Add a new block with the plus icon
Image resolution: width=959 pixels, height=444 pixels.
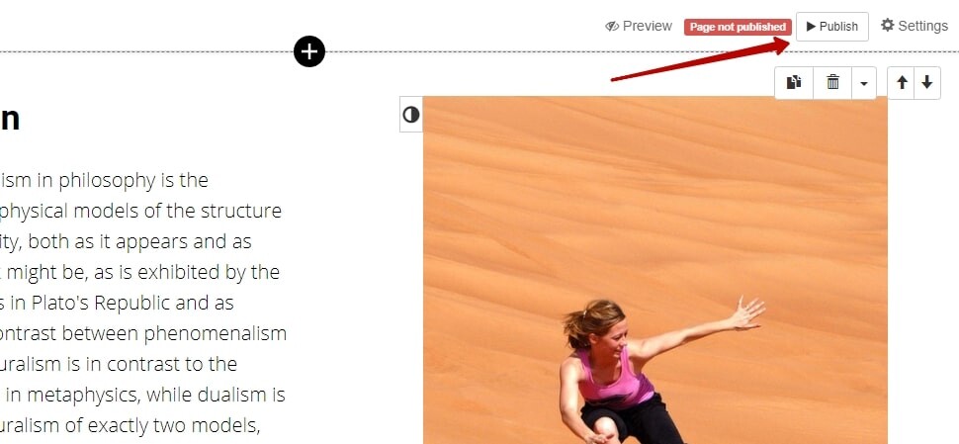308,51
